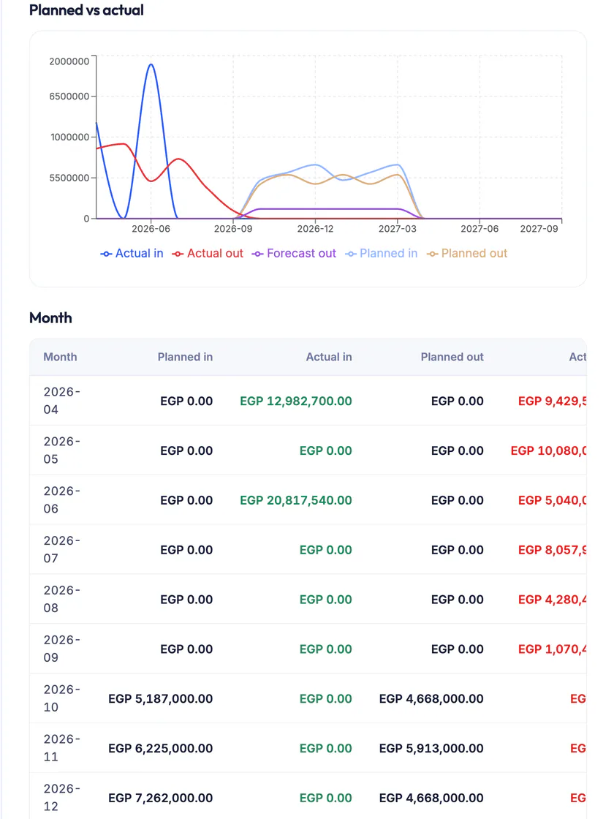The width and height of the screenshot is (614, 819).
Task: Select the 2026-05 month row label
Action: [x=61, y=450]
